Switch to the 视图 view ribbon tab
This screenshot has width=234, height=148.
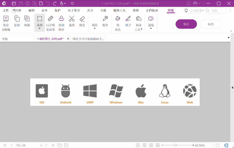click(31, 10)
